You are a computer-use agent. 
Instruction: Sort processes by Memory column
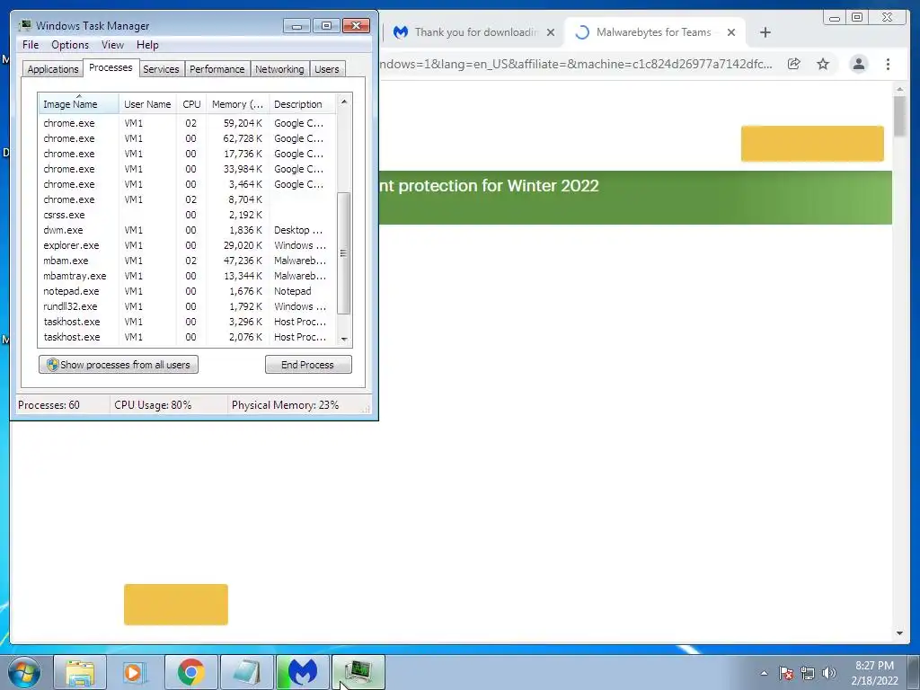[x=237, y=104]
